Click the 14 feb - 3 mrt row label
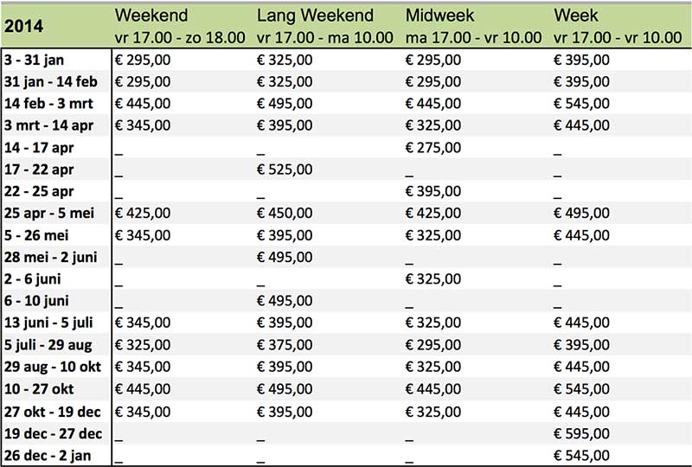This screenshot has height=467, width=692. pos(48,103)
